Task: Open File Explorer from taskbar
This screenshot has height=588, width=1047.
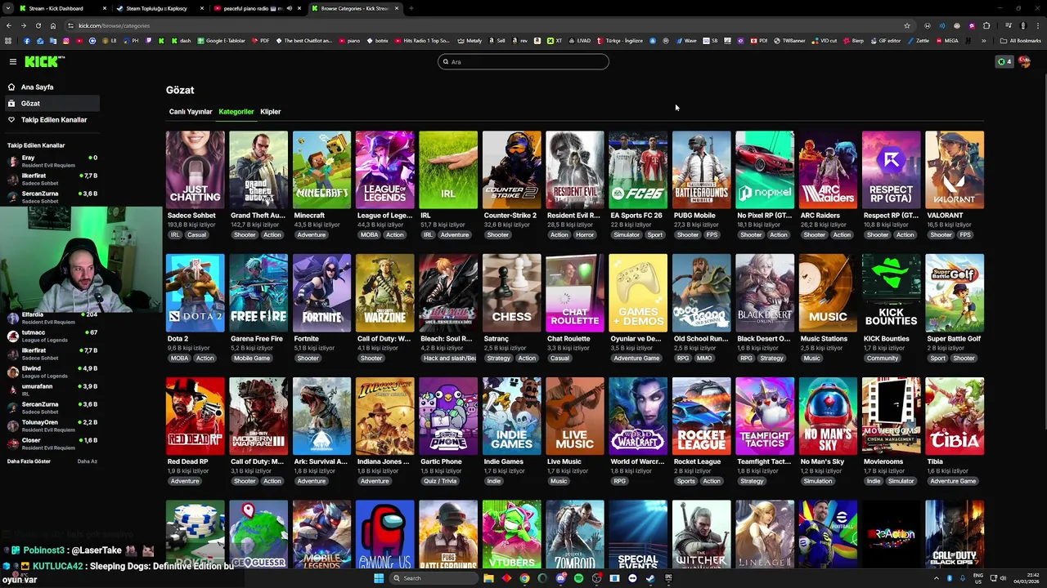Action: 488,578
